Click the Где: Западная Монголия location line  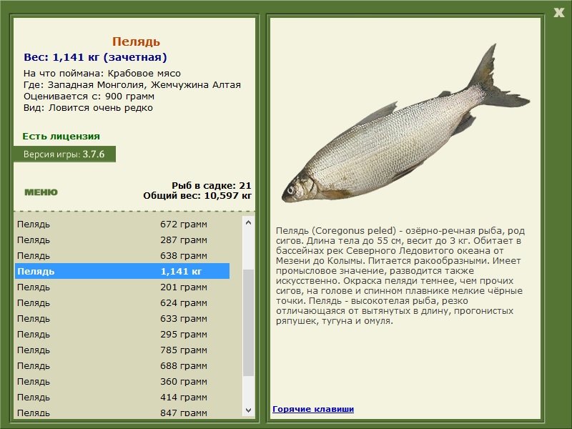(132, 84)
